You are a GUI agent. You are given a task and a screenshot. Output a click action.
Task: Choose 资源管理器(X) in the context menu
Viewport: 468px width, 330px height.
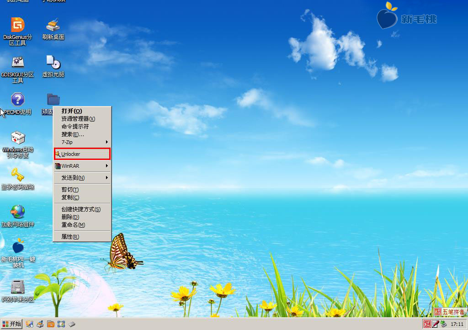click(82, 119)
